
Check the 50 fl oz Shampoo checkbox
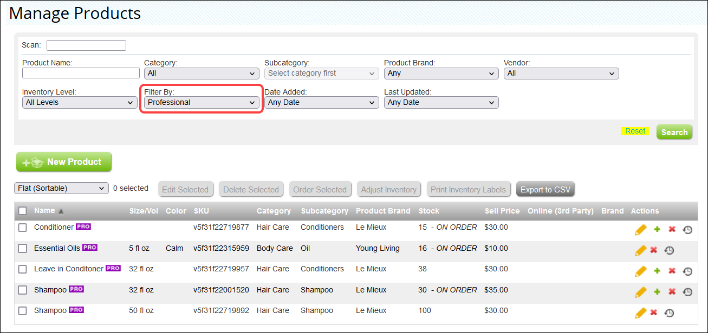click(23, 311)
